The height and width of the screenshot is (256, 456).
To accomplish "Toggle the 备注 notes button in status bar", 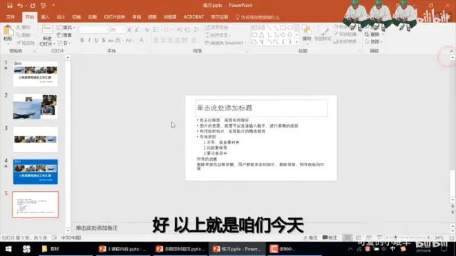I will [310, 237].
